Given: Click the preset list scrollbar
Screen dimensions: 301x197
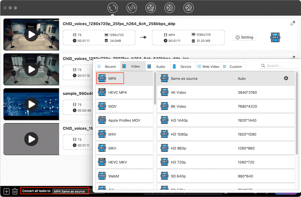Looking at the screenshot, I should (x=297, y=113).
